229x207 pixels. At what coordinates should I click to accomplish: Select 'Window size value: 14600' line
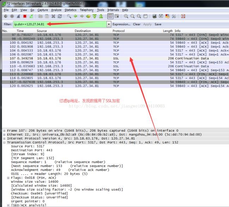[35, 182]
